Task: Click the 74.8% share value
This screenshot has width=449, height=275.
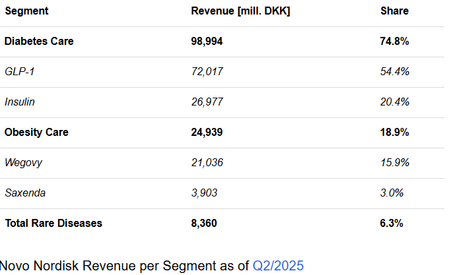Action: click(395, 41)
